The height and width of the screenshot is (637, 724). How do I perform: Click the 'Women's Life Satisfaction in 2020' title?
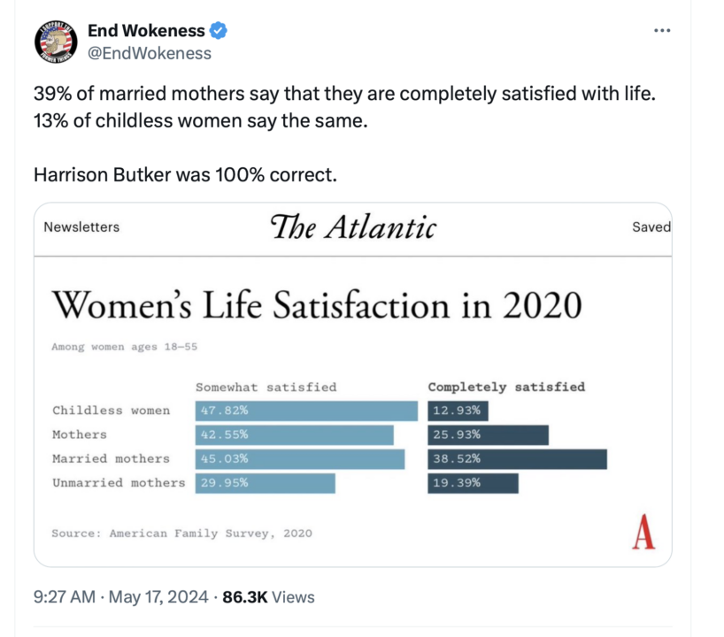coord(316,305)
